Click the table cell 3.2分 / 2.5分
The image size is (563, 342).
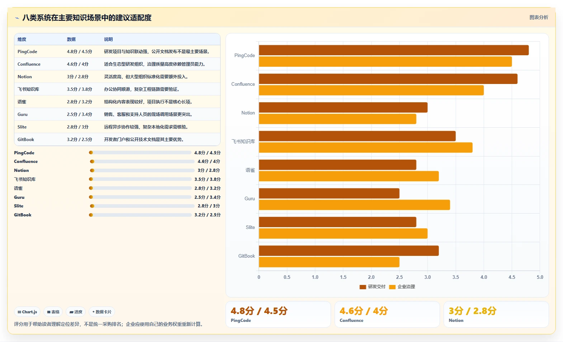[80, 140]
